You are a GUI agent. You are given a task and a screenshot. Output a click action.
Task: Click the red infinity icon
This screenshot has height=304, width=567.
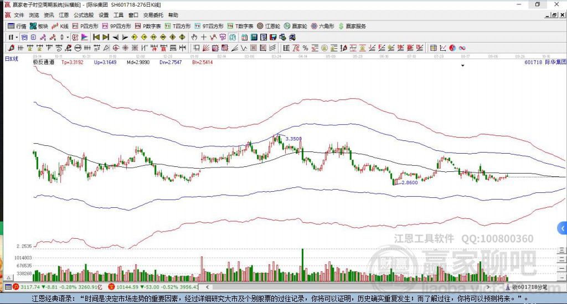click(x=462, y=48)
